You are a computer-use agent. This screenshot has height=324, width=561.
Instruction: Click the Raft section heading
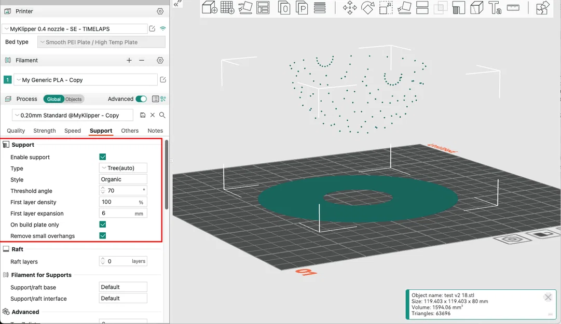tap(17, 249)
